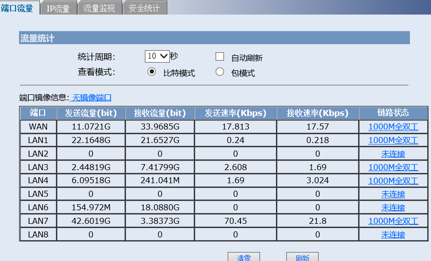
Task: Click the 端口 column header
Action: (38, 113)
